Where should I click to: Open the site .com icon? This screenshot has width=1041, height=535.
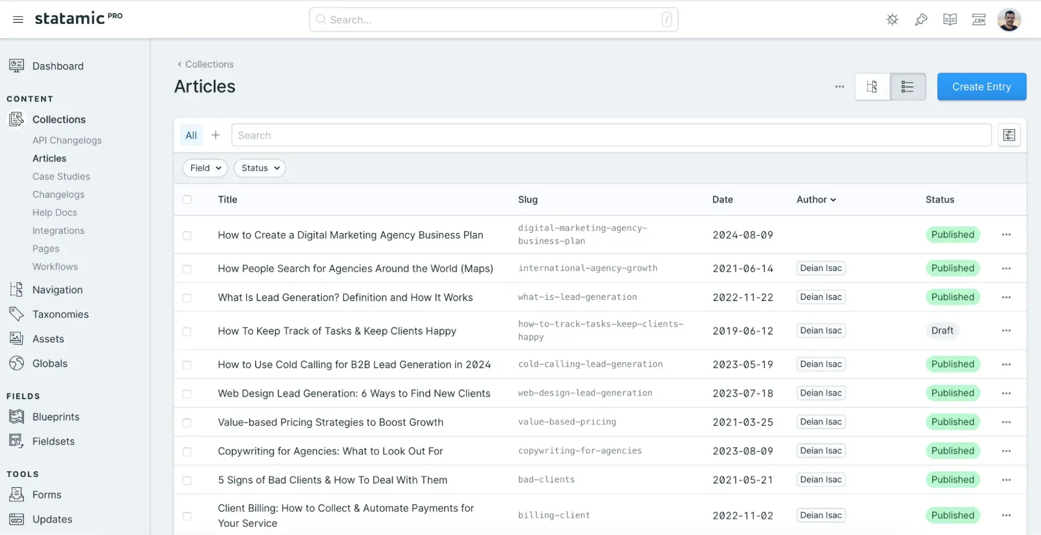979,20
